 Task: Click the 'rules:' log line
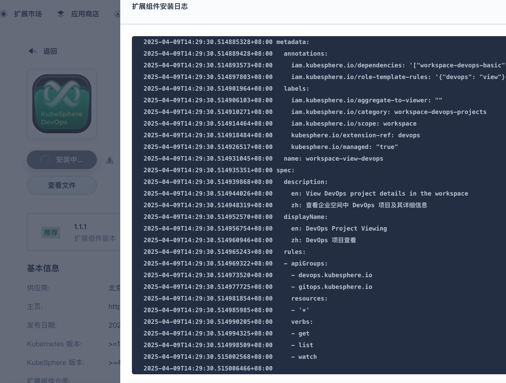pyautogui.click(x=225, y=252)
